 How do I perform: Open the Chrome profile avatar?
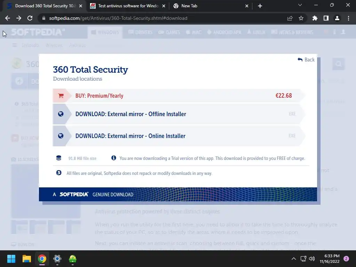point(337,18)
